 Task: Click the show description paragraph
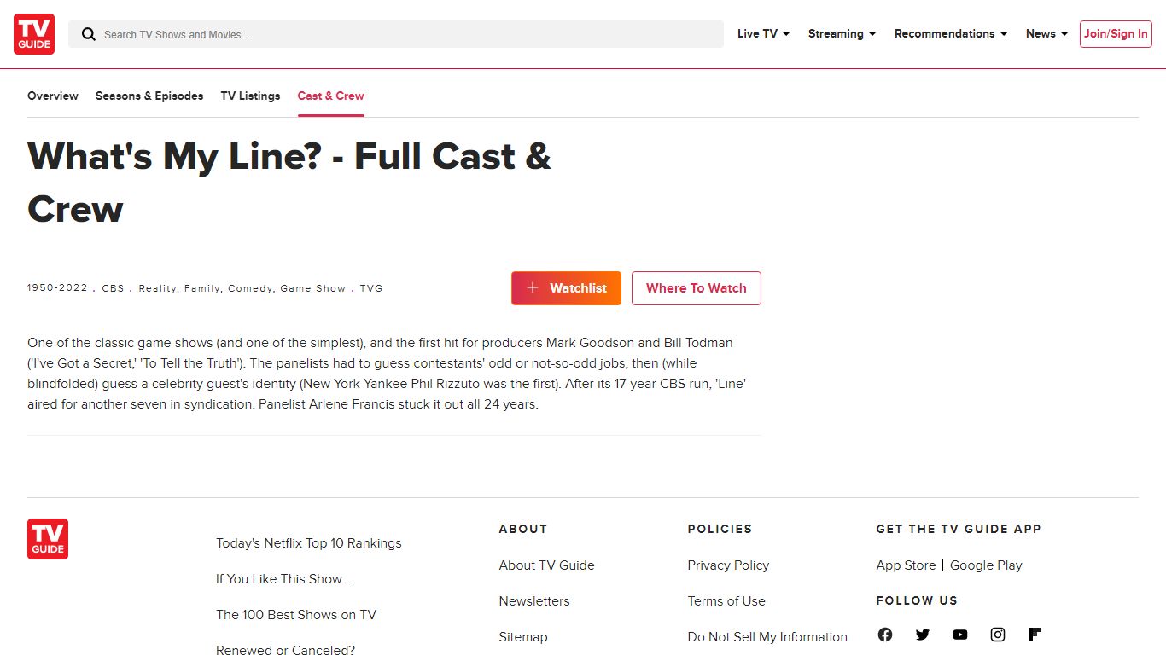point(388,374)
